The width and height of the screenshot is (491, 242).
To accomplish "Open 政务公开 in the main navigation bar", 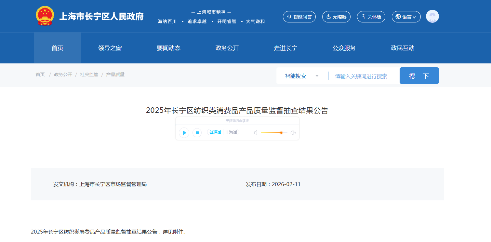I will point(227,48).
